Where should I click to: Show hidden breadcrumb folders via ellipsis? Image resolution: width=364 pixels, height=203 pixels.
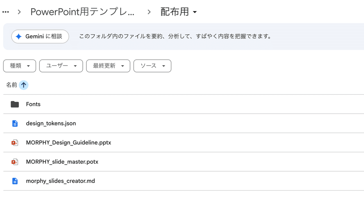point(6,12)
